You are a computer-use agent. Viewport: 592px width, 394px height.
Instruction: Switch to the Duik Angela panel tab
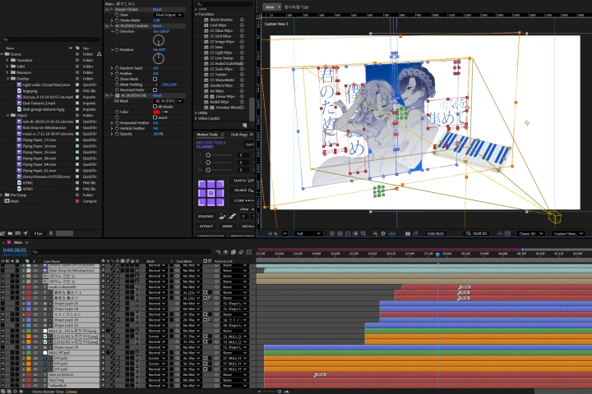tap(239, 135)
